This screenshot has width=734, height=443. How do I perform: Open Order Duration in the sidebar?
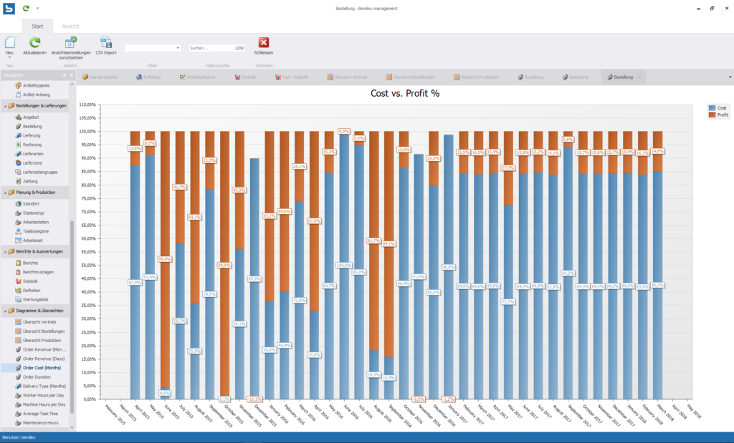click(x=37, y=376)
